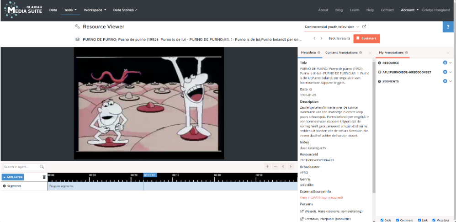Expand the SEGMENTS annotations section
Viewport: 456px width, 222px height.
[x=451, y=81]
